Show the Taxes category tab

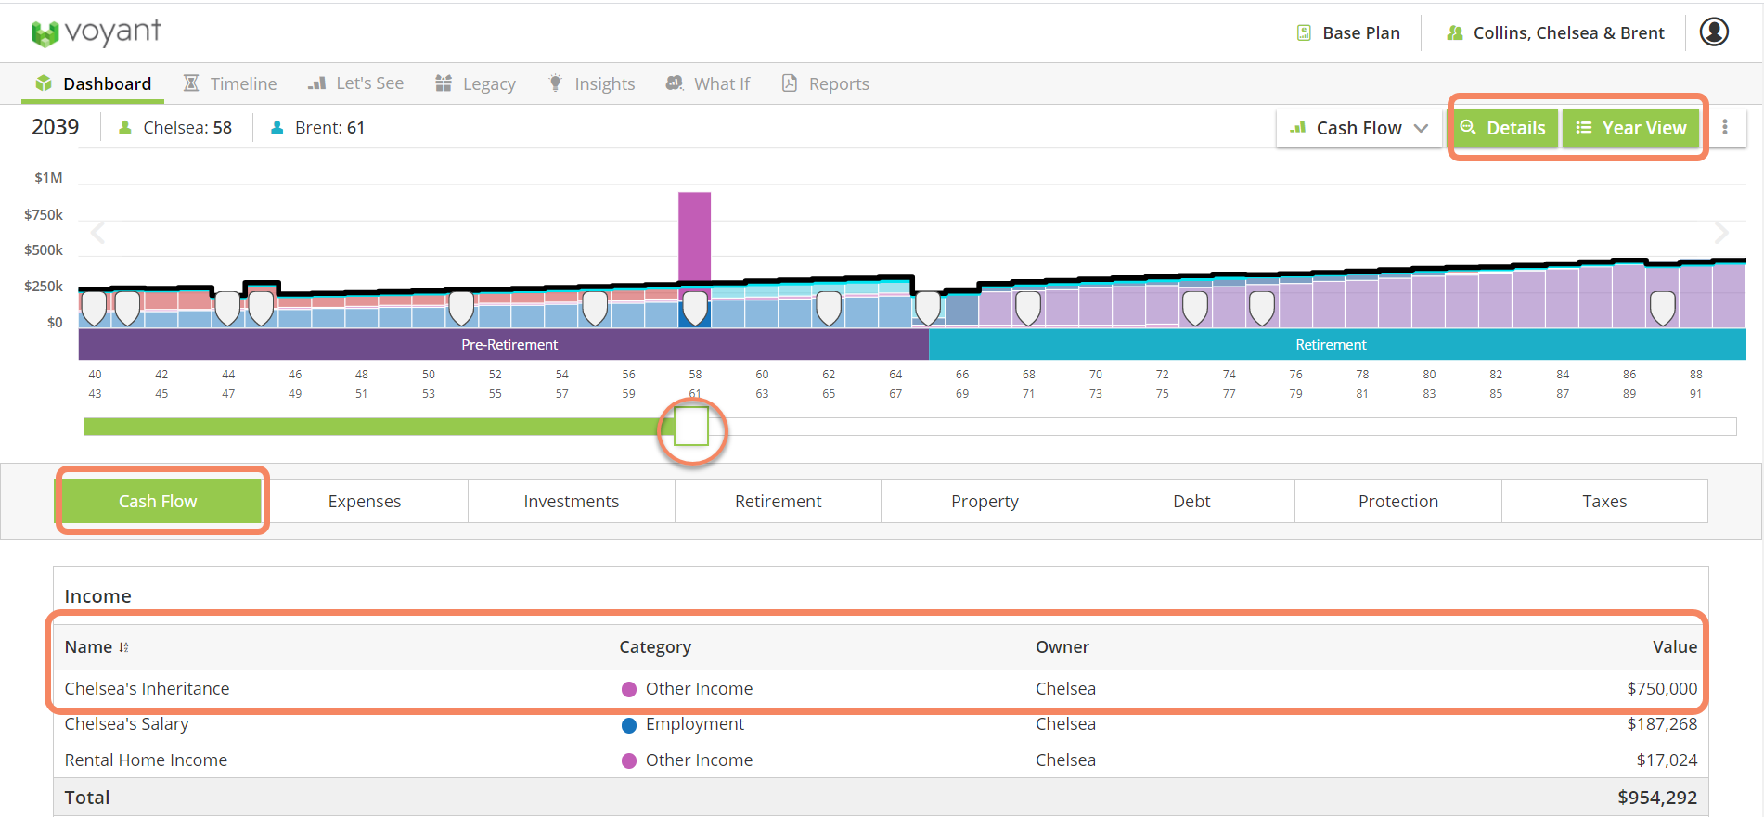tap(1603, 502)
